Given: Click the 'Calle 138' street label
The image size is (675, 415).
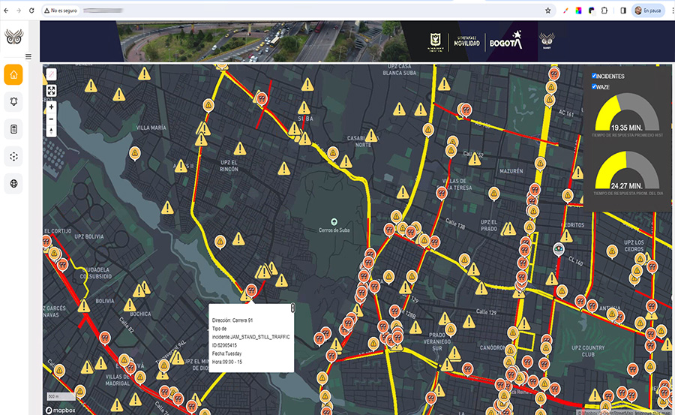Looking at the screenshot, I should click(x=455, y=223).
